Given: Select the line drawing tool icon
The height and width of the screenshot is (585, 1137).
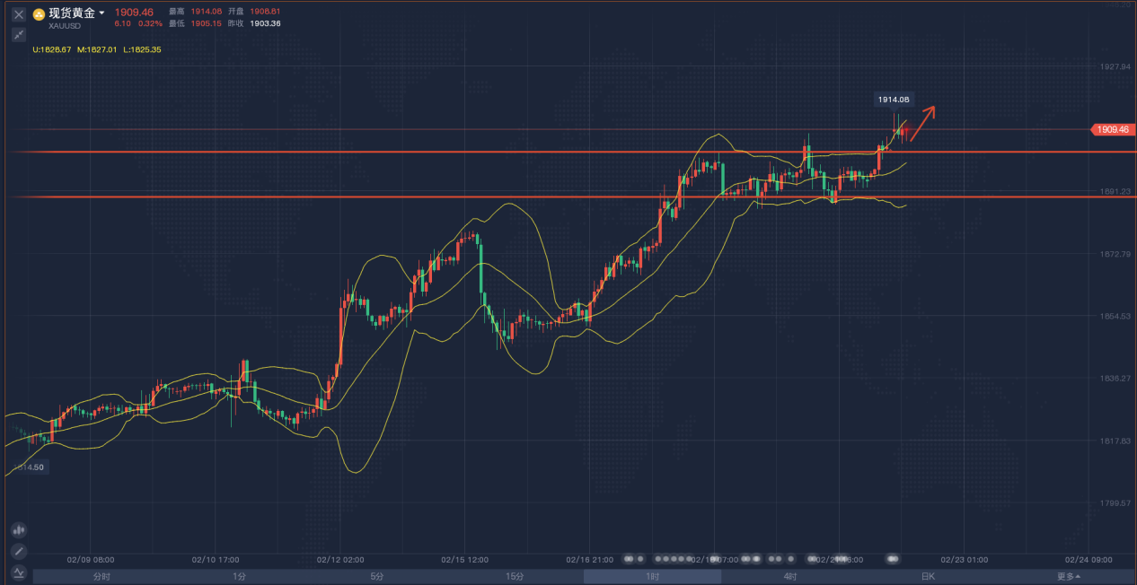Looking at the screenshot, I should tap(19, 551).
